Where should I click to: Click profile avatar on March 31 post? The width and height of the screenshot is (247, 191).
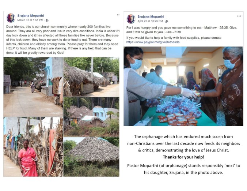coord(11,18)
